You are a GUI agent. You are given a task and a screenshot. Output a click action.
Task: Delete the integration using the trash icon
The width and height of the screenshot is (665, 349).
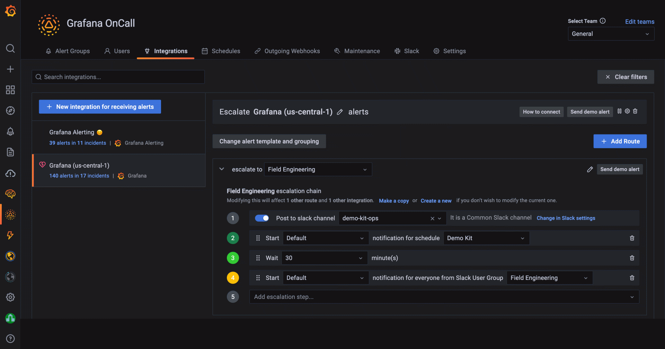click(x=635, y=111)
